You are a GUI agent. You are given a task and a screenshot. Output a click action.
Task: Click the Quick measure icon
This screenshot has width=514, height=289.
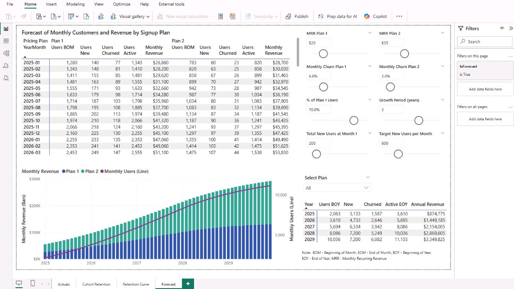[232, 16]
